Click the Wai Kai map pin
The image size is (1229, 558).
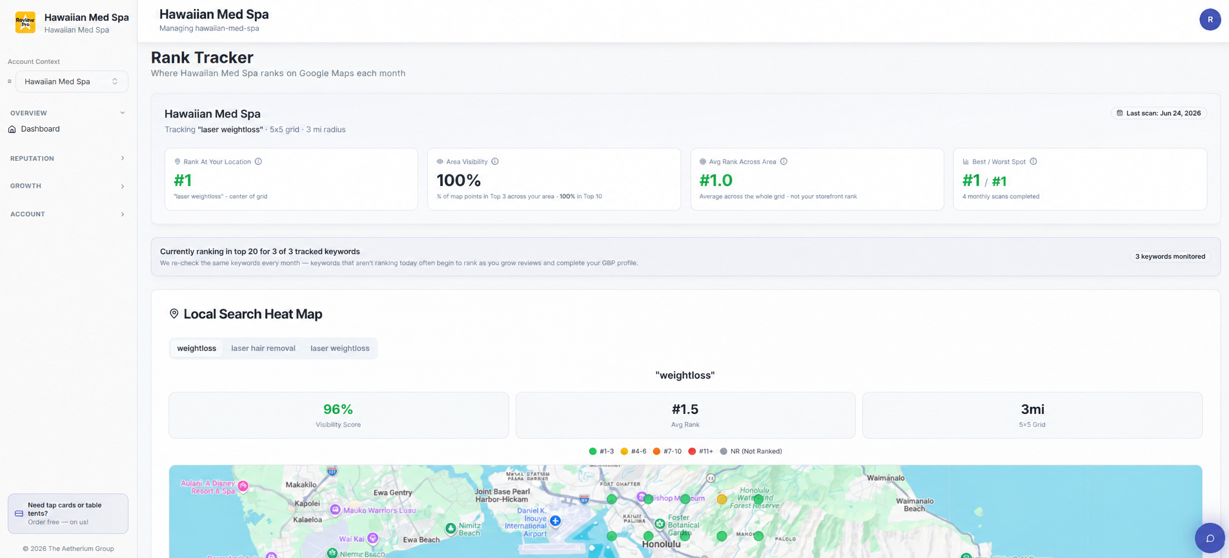coord(373,539)
